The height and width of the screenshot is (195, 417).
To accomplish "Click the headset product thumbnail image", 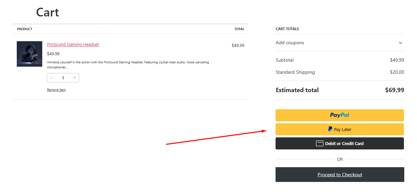I will (29, 54).
